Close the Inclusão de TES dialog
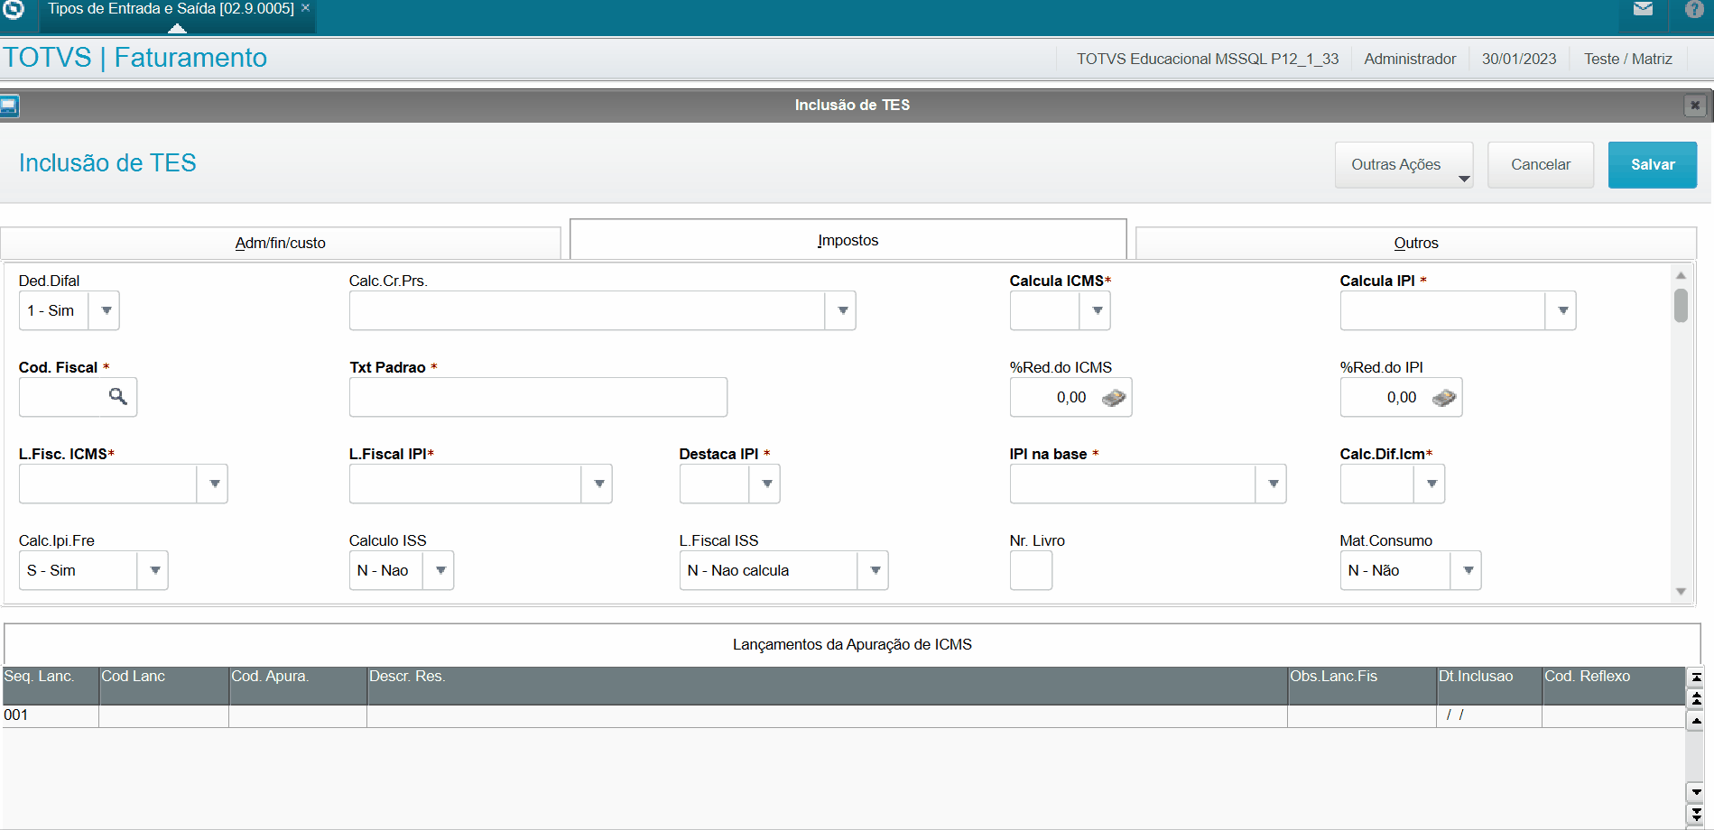The height and width of the screenshot is (830, 1714). point(1695,106)
